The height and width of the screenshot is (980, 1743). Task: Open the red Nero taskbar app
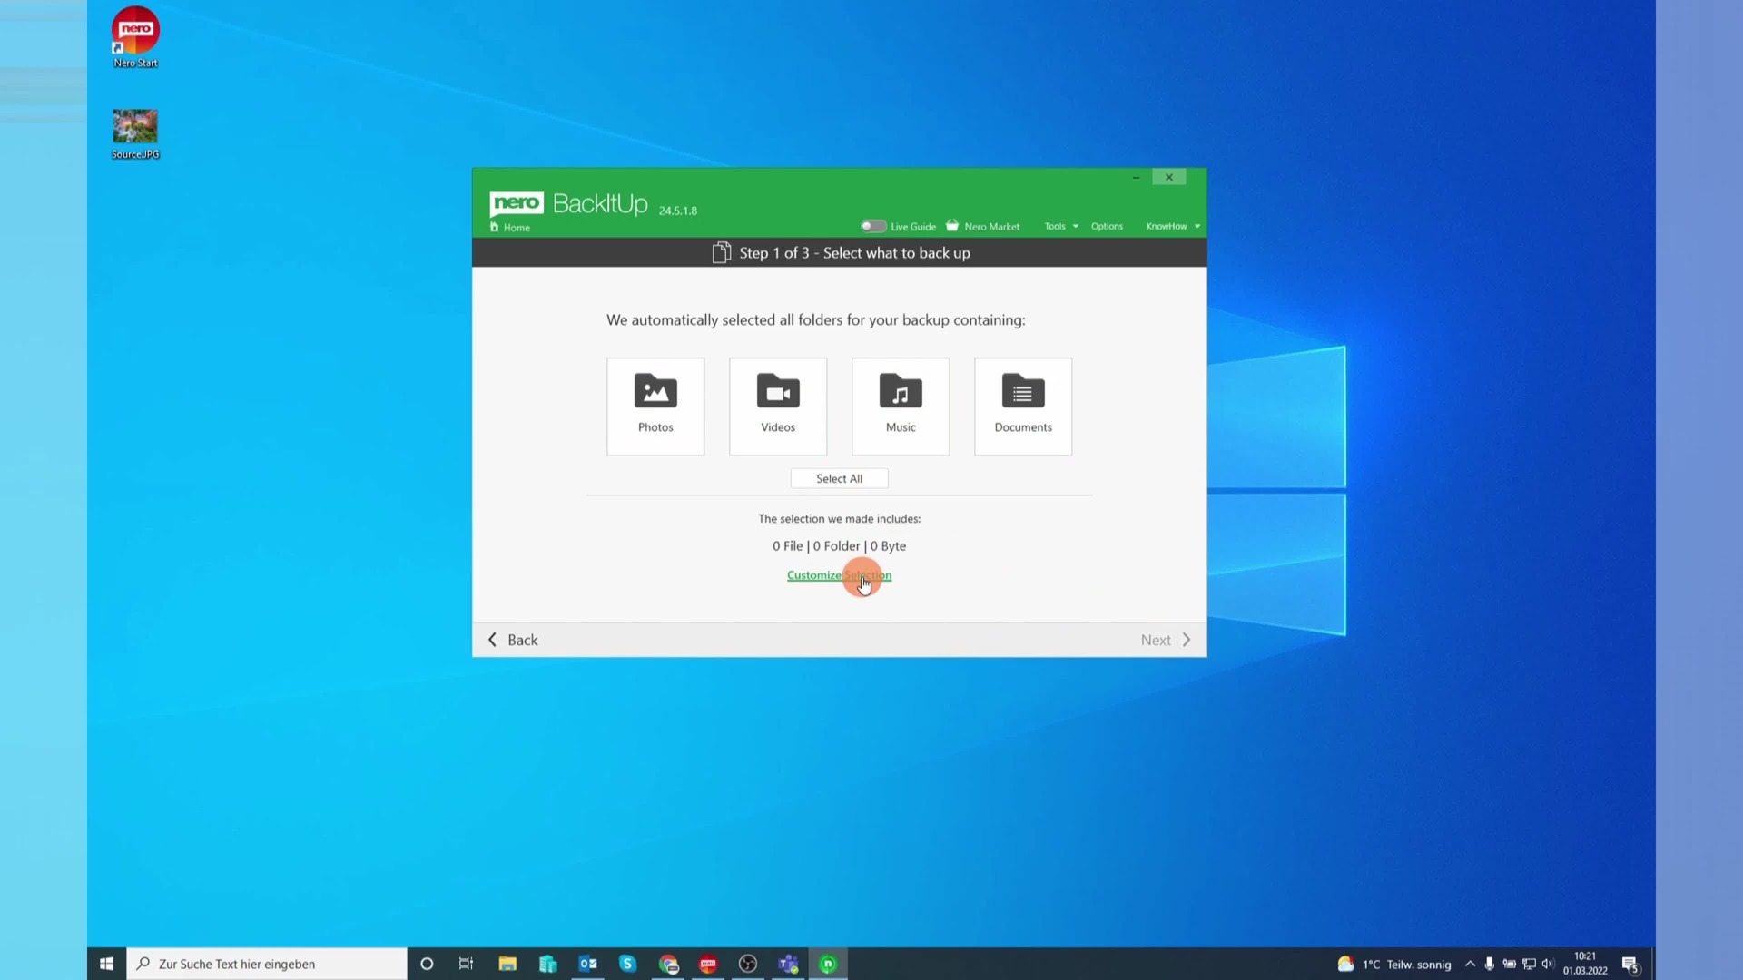[x=708, y=964]
